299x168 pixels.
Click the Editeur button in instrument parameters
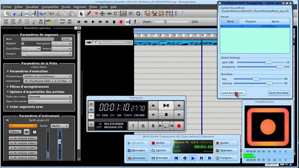[x=15, y=132]
